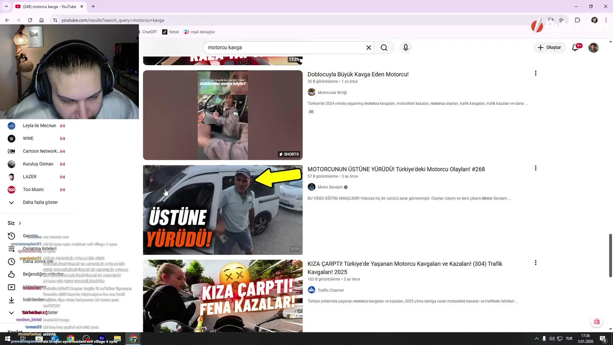Open the taskbar volume icon

552,339
